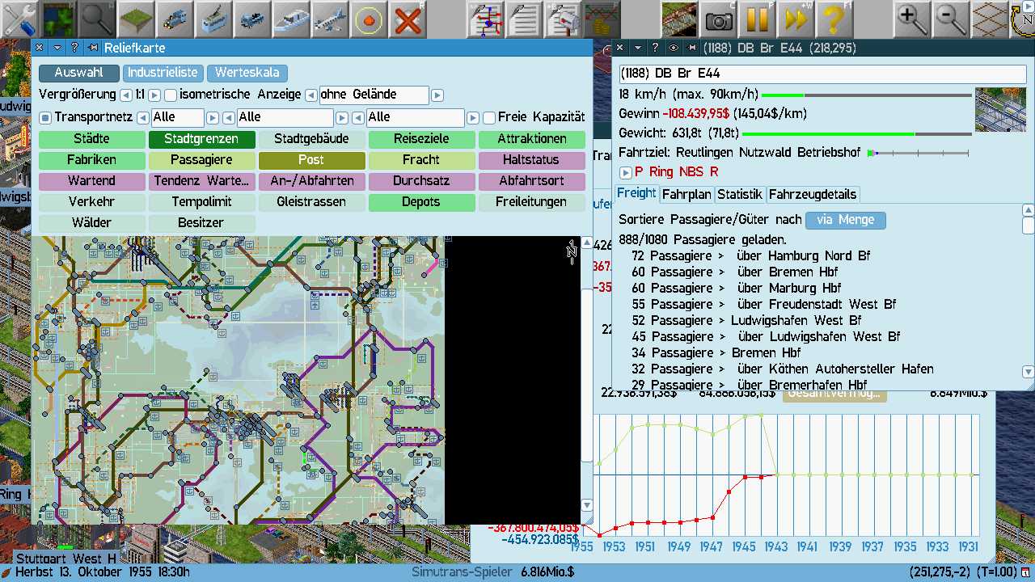Check the Freie Kapazität option

(x=488, y=118)
